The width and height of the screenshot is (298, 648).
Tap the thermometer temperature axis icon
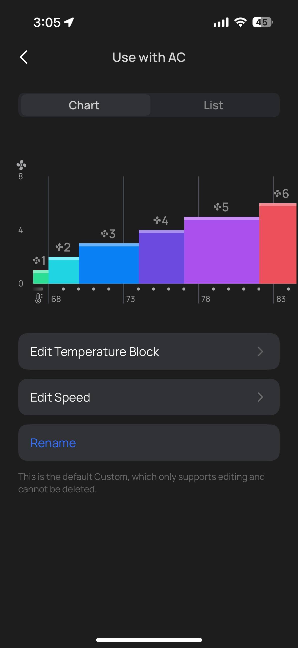coord(38,298)
